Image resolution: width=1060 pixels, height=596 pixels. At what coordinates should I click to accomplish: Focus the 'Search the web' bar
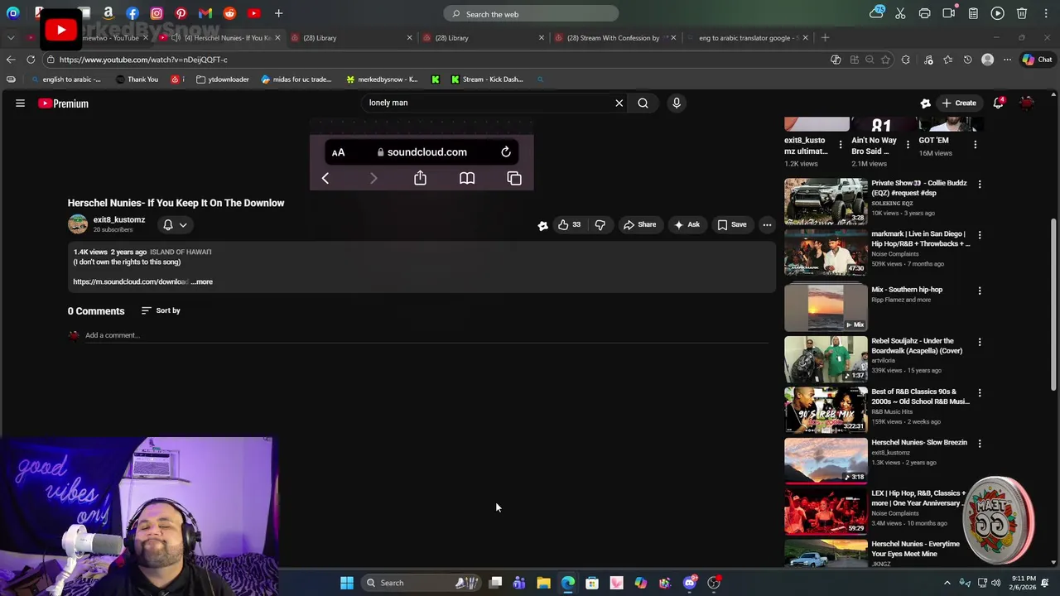(x=532, y=14)
